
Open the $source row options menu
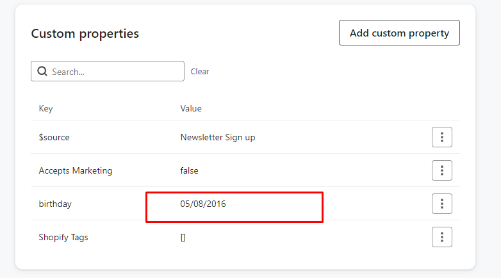pos(442,137)
